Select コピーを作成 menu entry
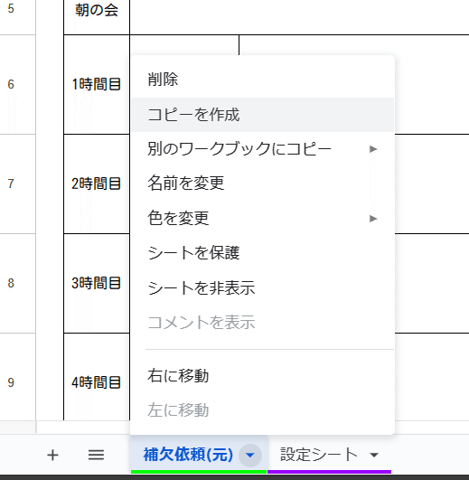Screen dimensions: 469x480 coord(262,115)
